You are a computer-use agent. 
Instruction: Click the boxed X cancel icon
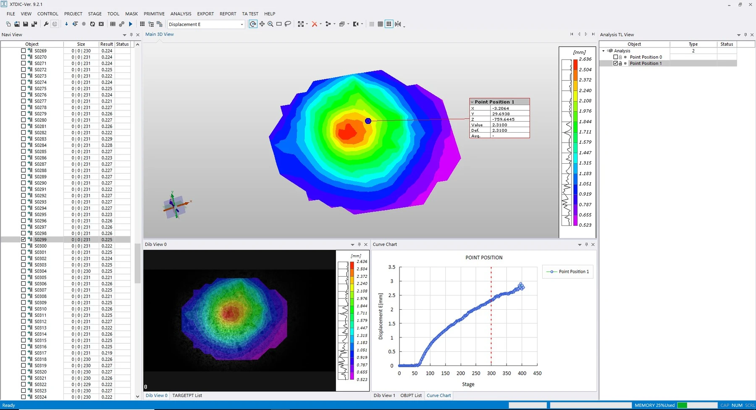coord(101,24)
